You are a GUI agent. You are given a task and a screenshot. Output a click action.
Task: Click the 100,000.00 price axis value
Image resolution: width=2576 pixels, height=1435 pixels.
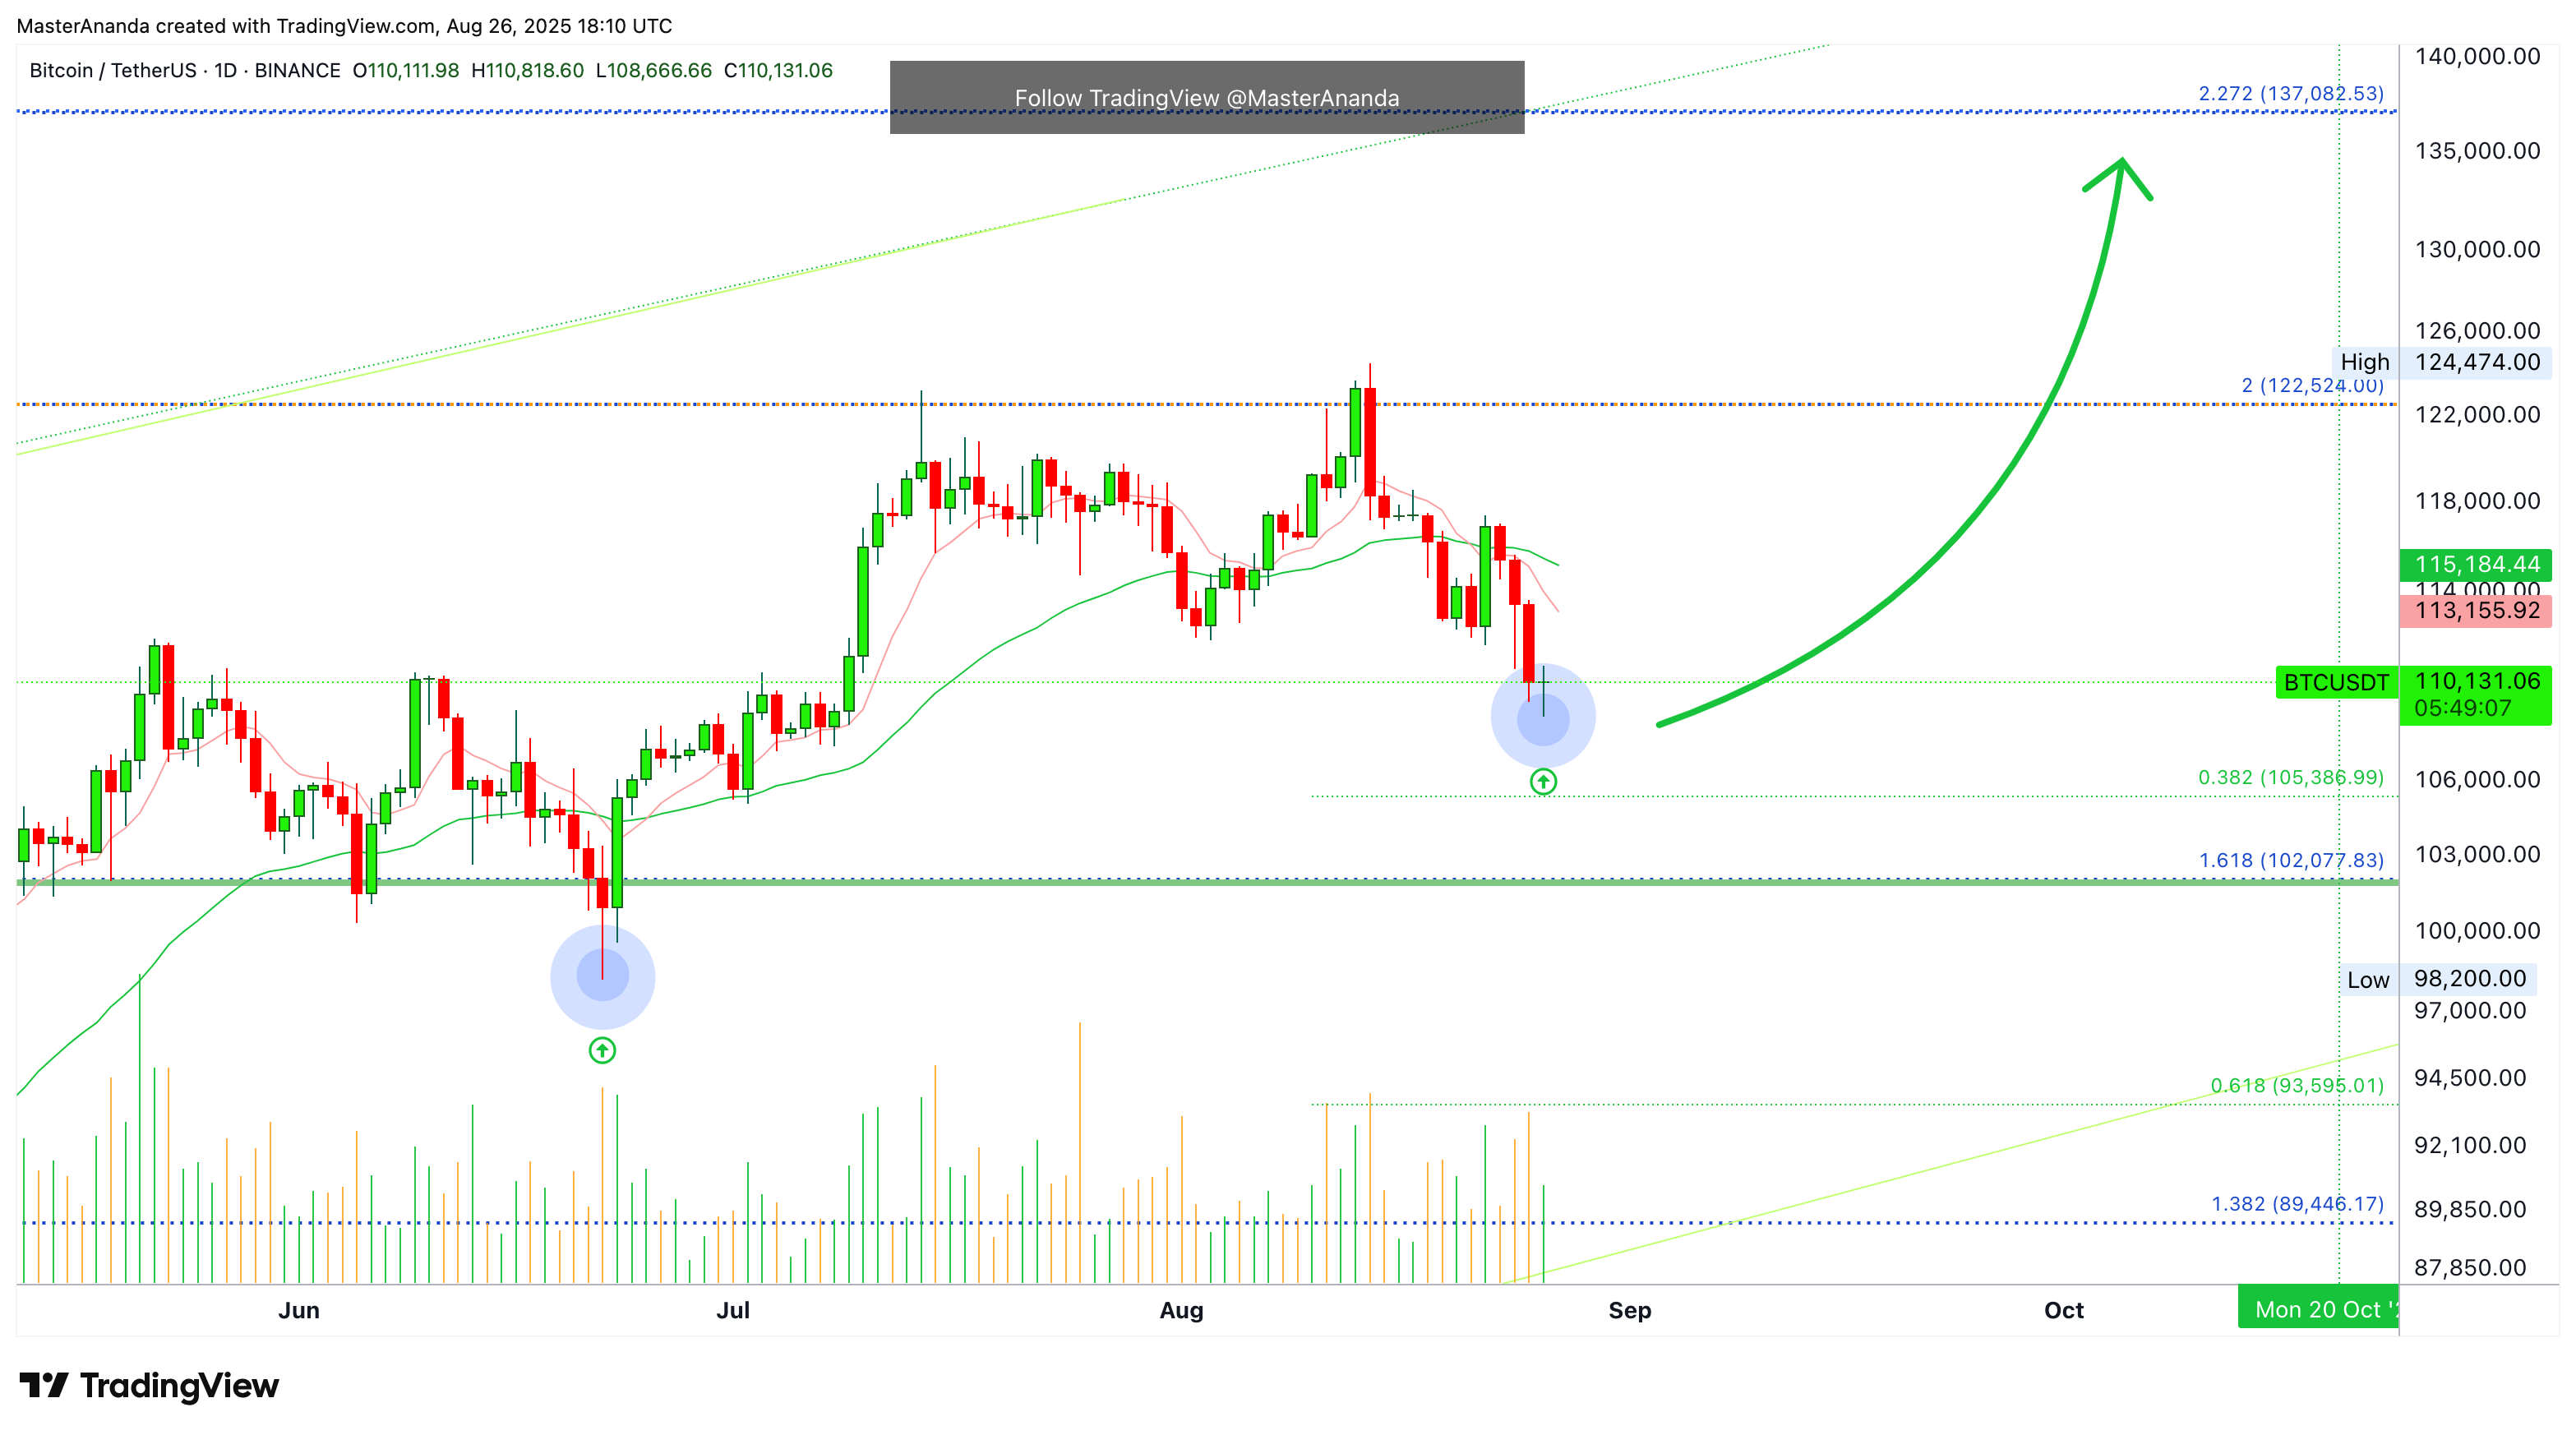click(x=2477, y=931)
